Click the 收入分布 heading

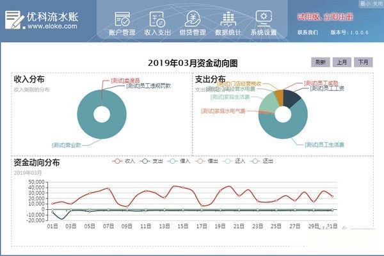[x=29, y=79]
